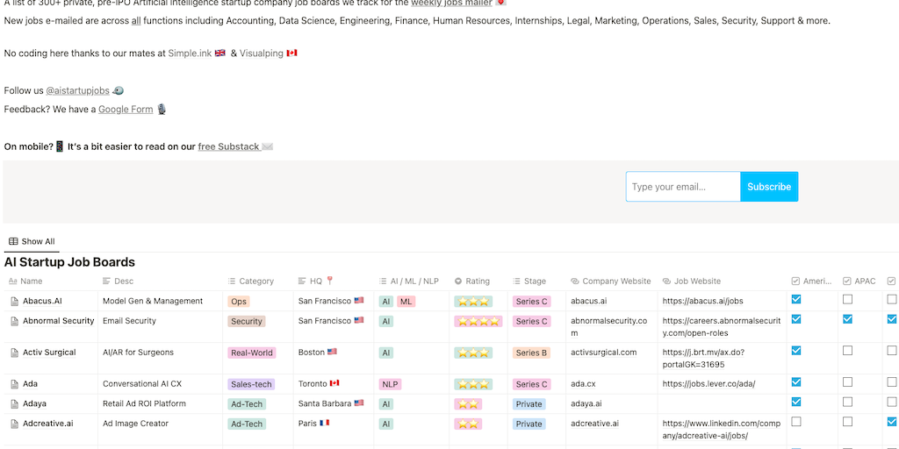Image resolution: width=899 pixels, height=449 pixels.
Task: Click the Series B stage tag
Action: (531, 353)
